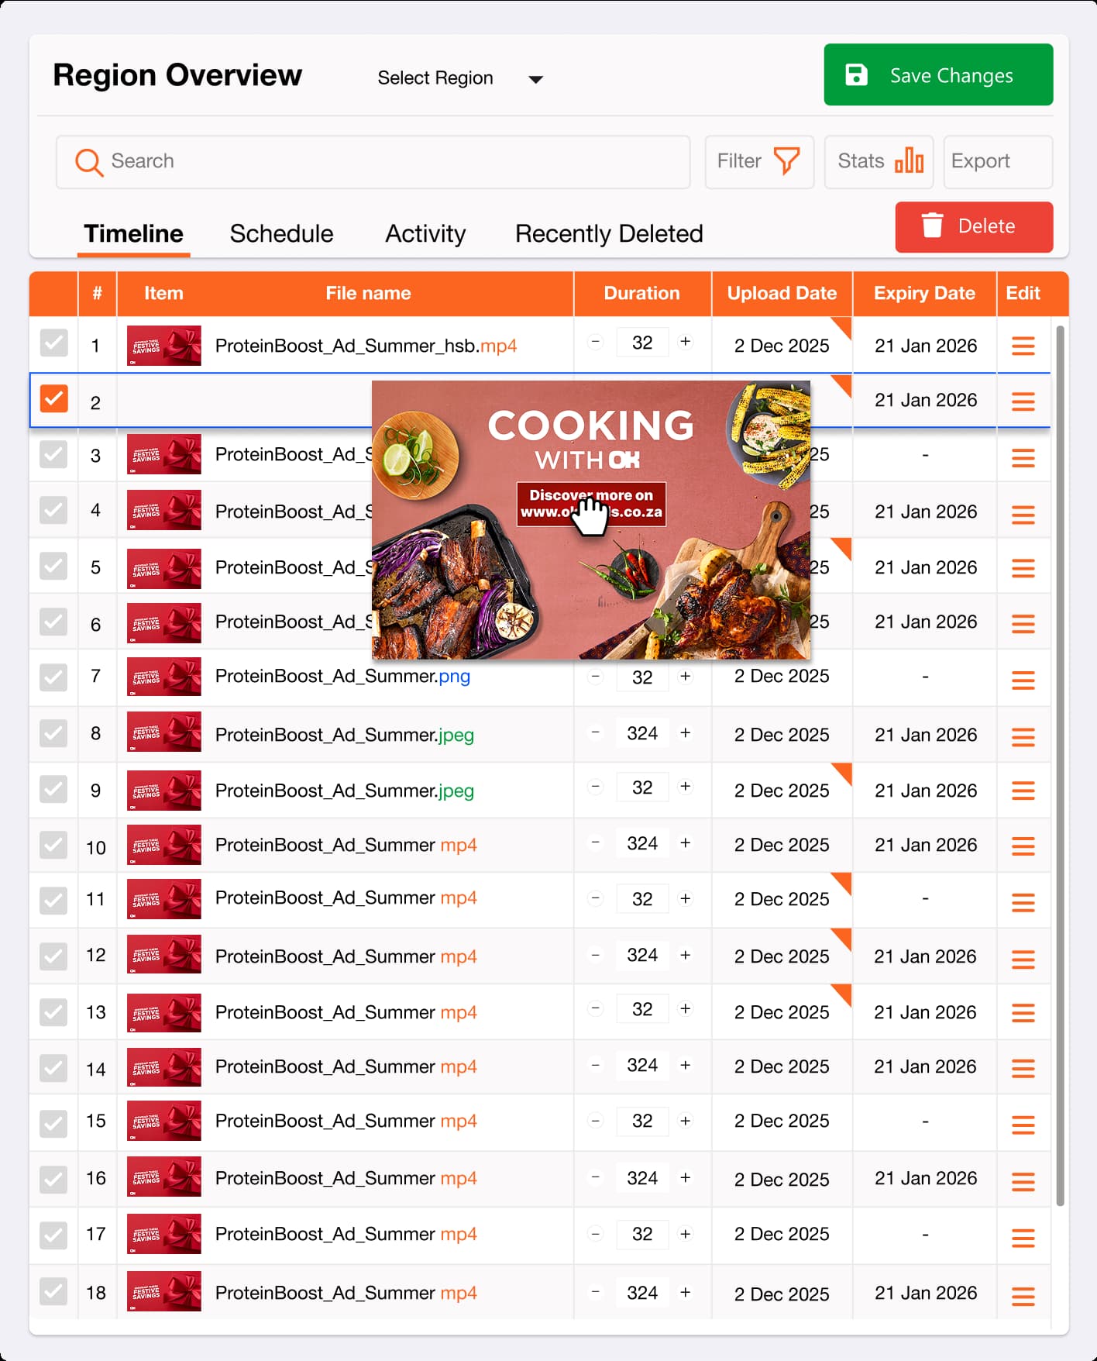Decrease duration with minus on row 14
The width and height of the screenshot is (1097, 1361).
[x=595, y=1065]
